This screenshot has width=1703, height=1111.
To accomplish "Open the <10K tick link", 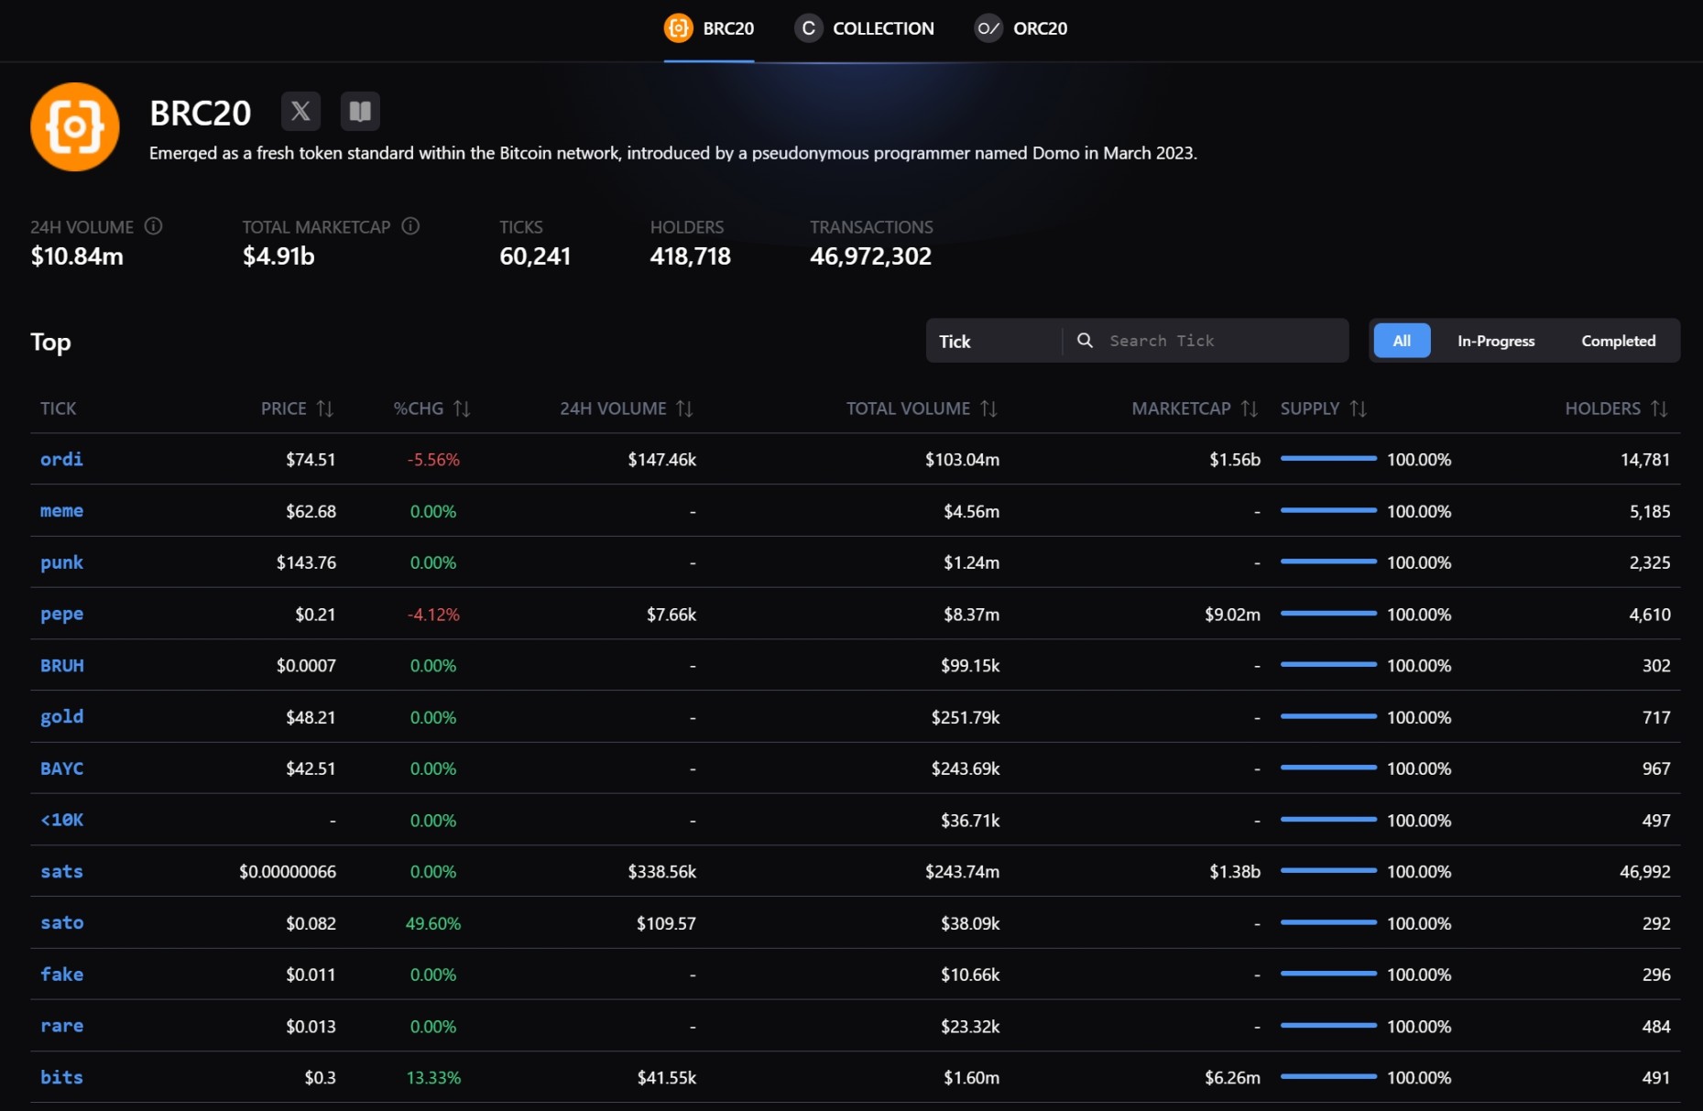I will [61, 820].
